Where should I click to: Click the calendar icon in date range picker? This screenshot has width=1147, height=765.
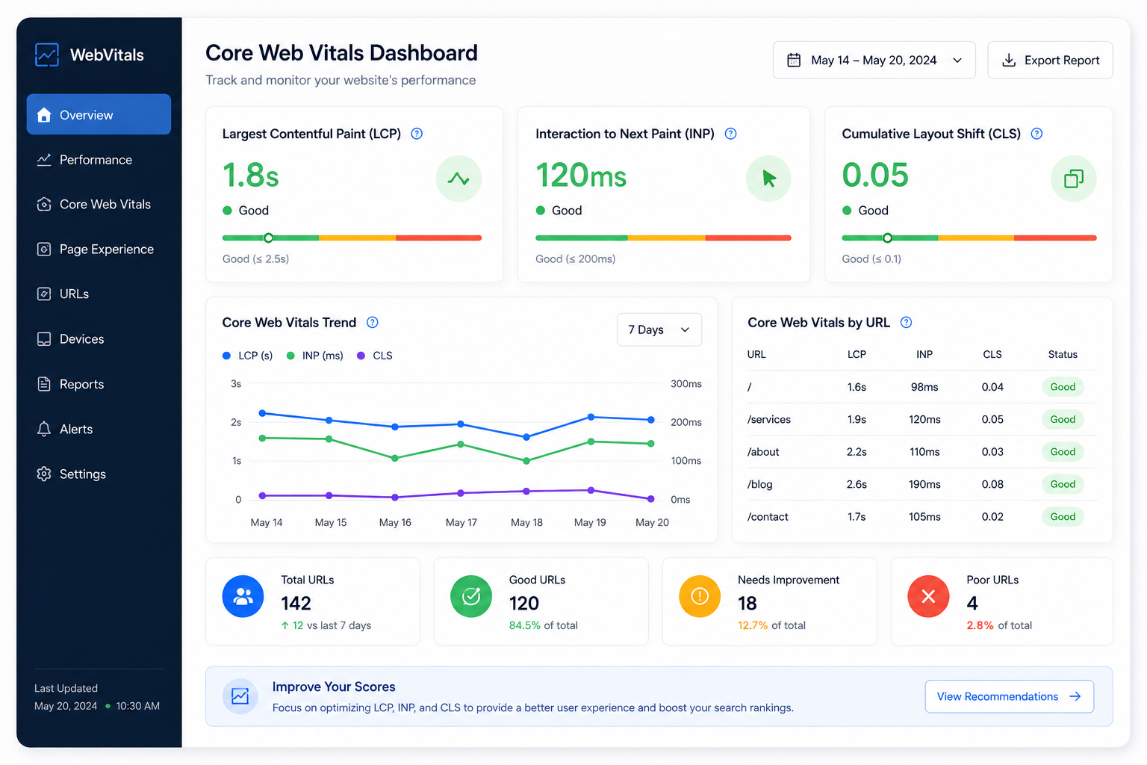[x=794, y=60]
